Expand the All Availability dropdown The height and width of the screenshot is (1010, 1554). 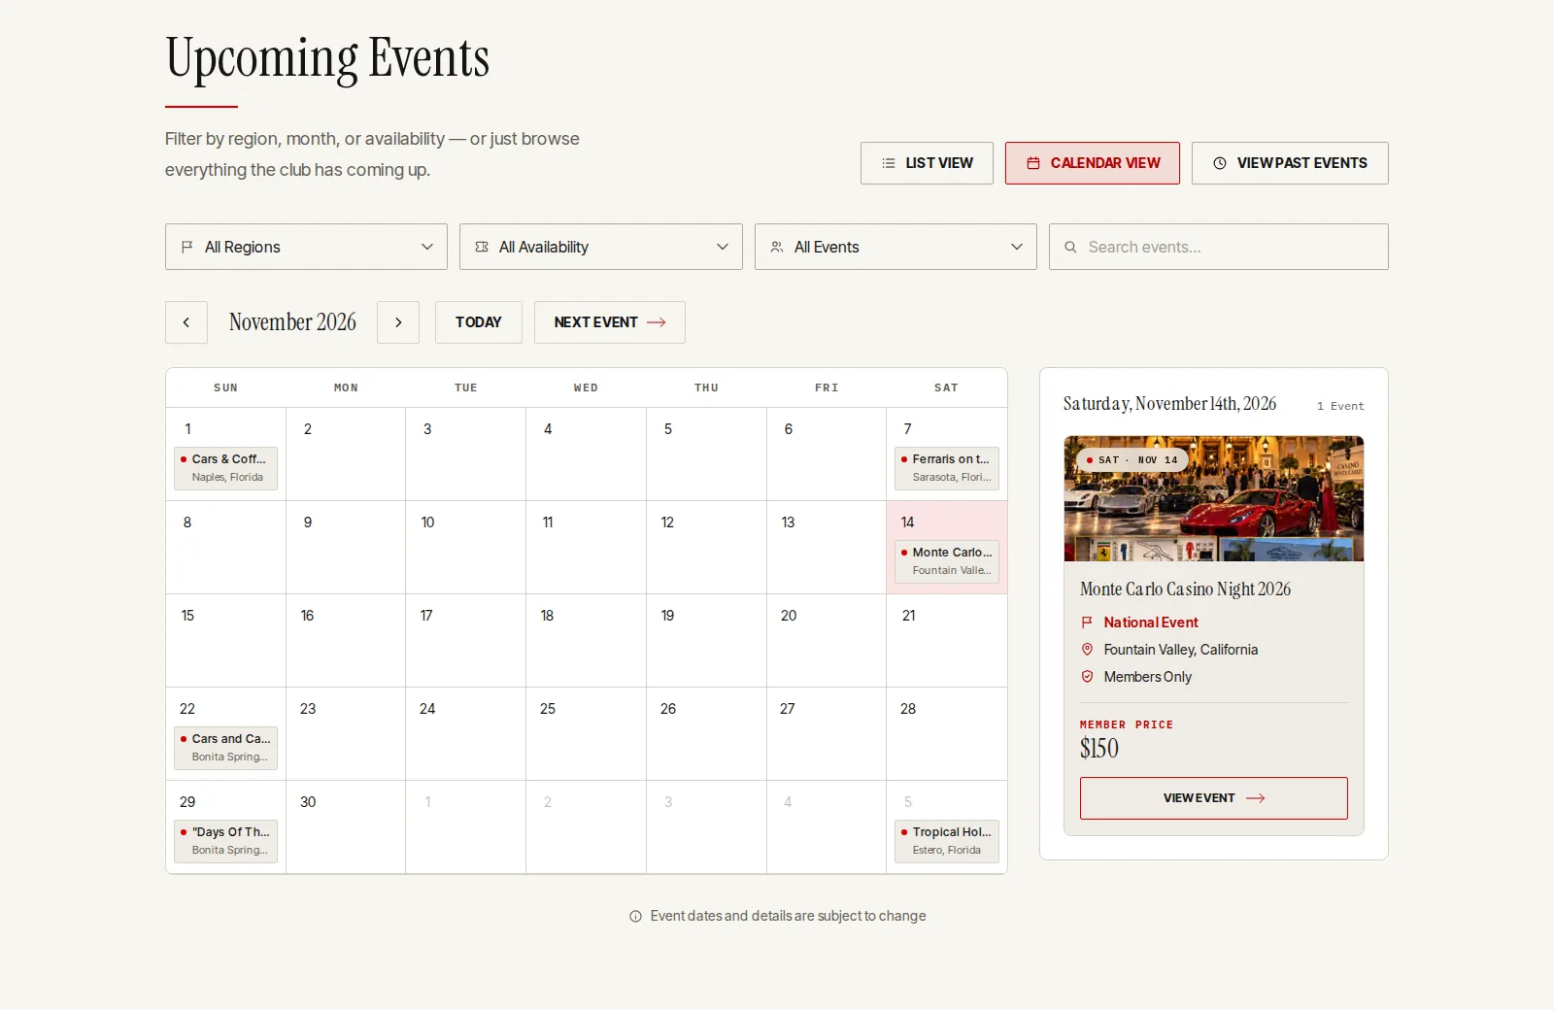(x=601, y=247)
